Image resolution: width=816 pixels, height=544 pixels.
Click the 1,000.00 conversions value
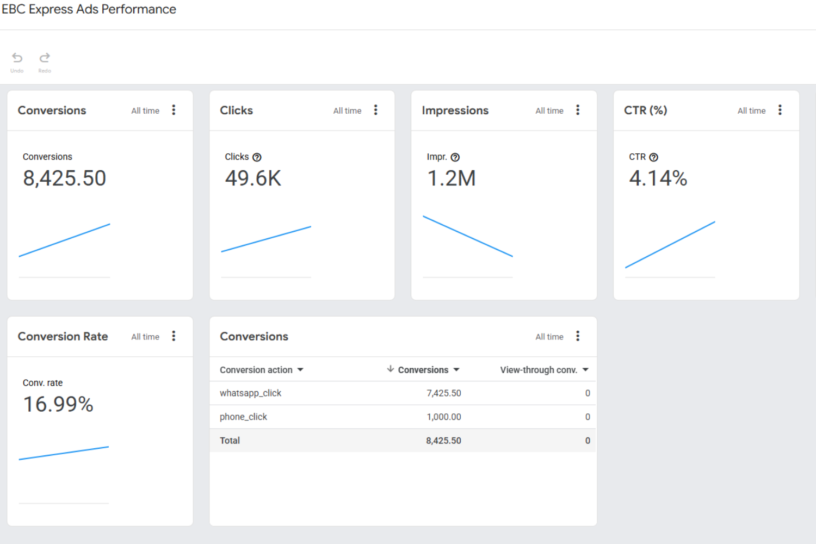tap(443, 417)
